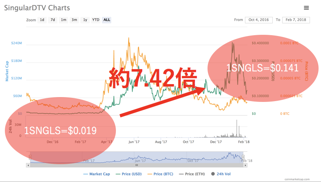Click the navigator horizontal scrollbar thumb

pos(137,165)
